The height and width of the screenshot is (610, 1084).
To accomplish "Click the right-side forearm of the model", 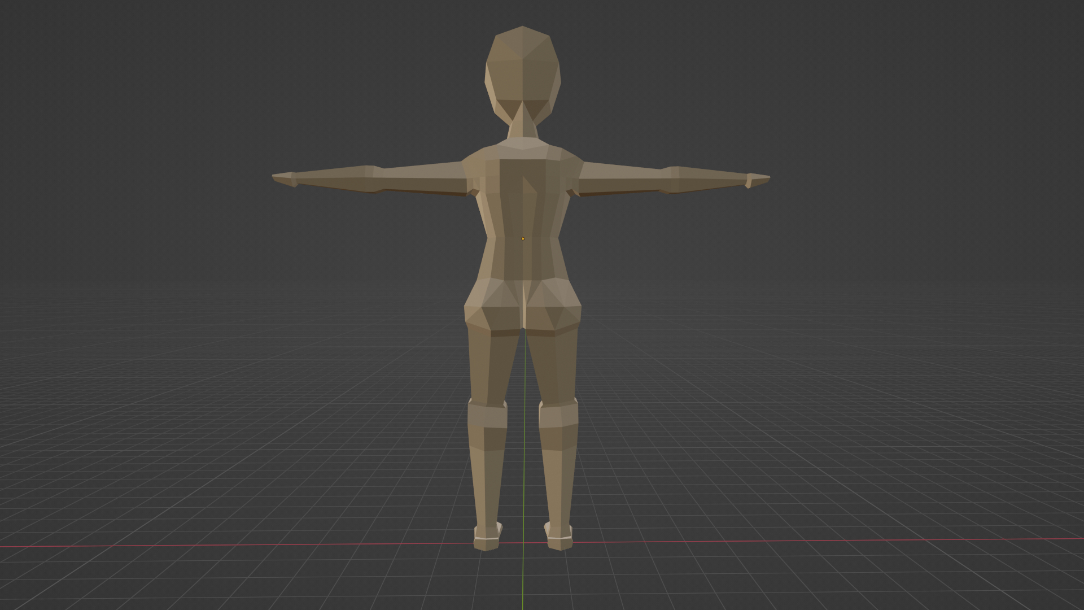I will click(711, 180).
